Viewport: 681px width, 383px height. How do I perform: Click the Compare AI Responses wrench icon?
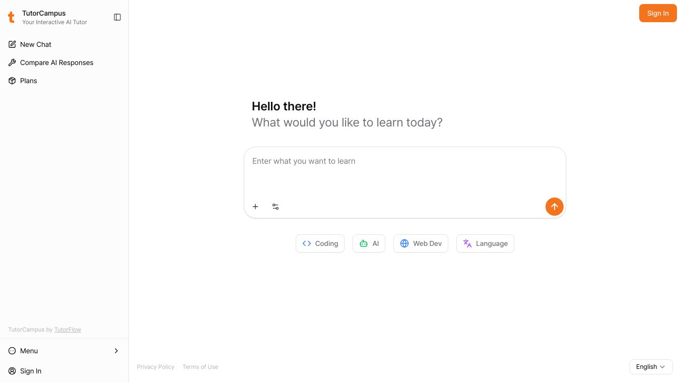(x=12, y=62)
